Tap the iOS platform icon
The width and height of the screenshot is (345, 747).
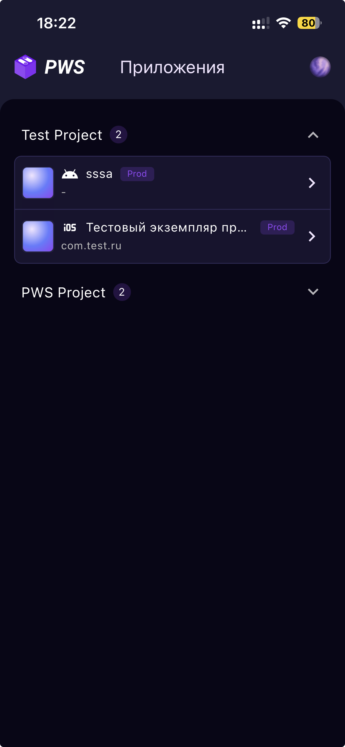70,227
